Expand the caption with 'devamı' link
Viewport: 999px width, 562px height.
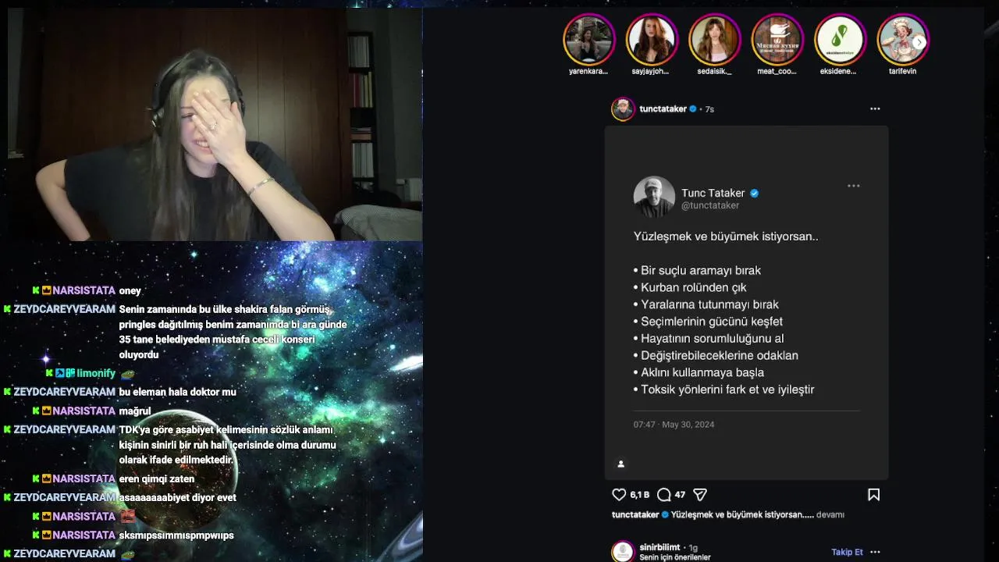(x=830, y=515)
